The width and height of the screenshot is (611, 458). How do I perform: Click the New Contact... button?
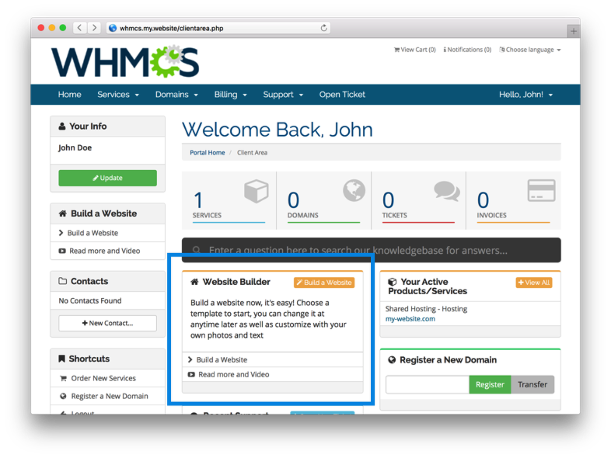pos(107,323)
